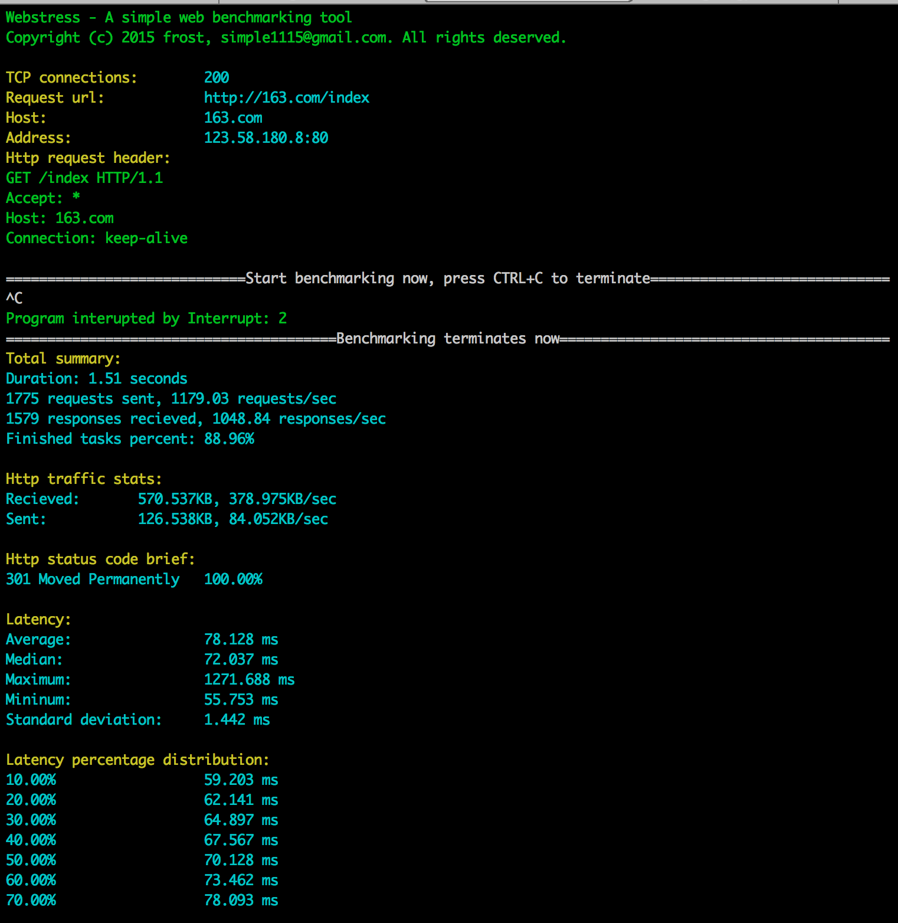The width and height of the screenshot is (898, 923).
Task: Click the Standard deviation value 1.442 ms
Action: tap(237, 719)
